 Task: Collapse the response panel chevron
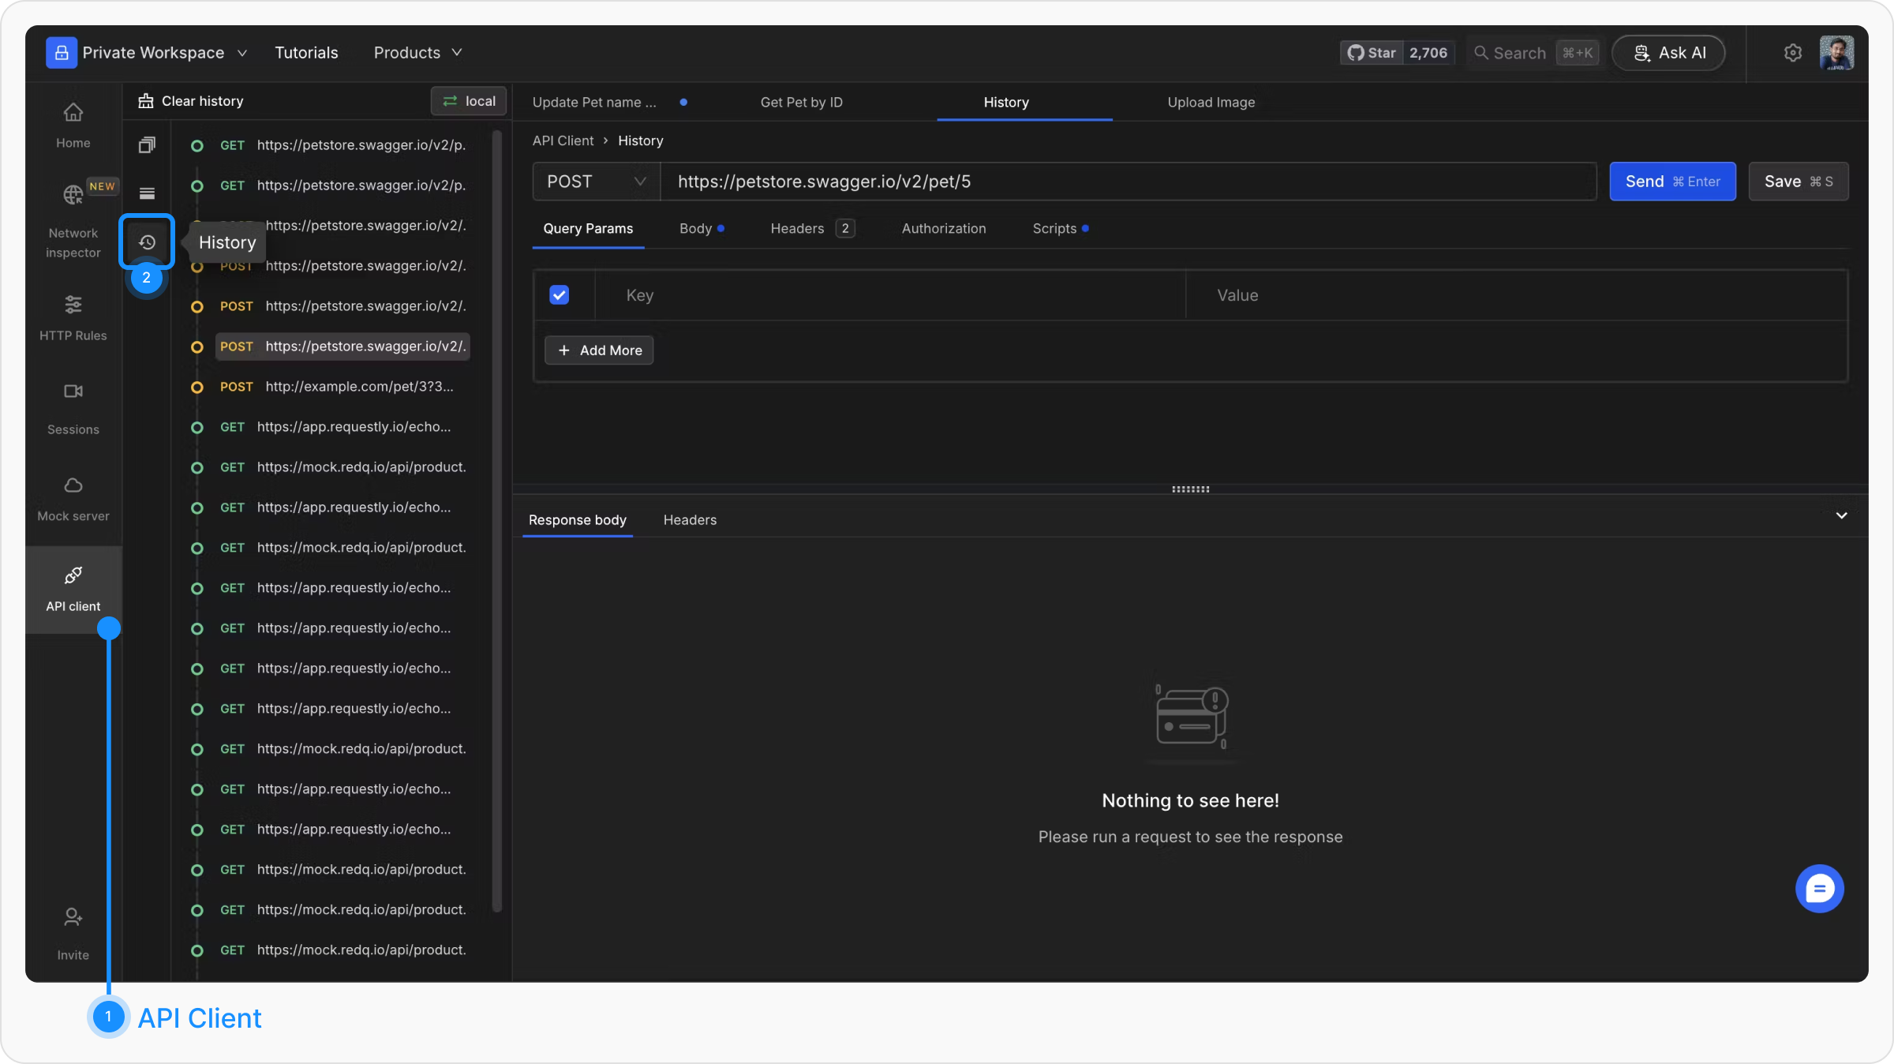tap(1841, 515)
